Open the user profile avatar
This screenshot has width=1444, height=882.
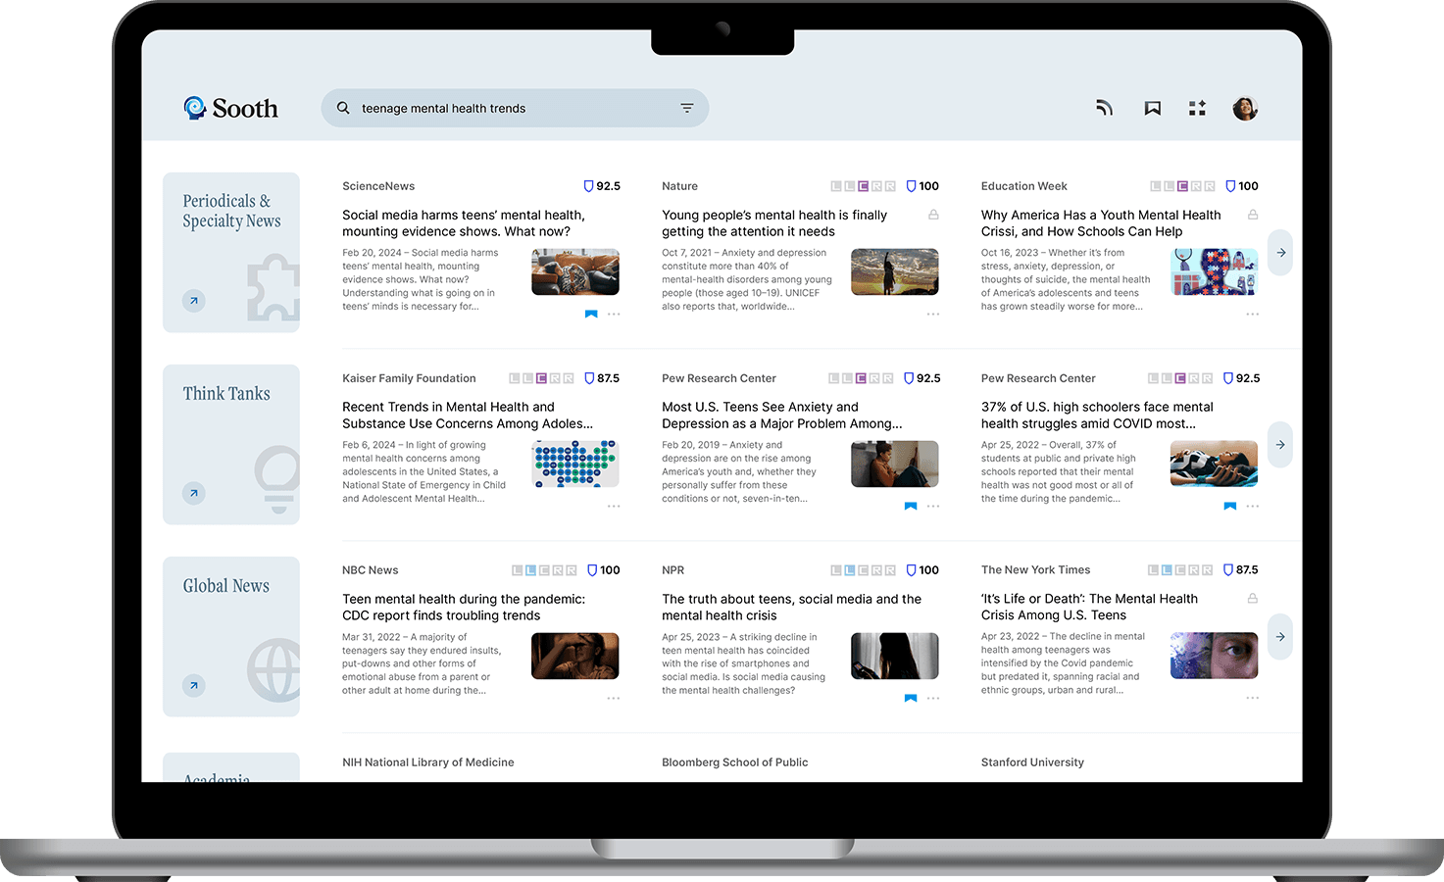tap(1245, 108)
